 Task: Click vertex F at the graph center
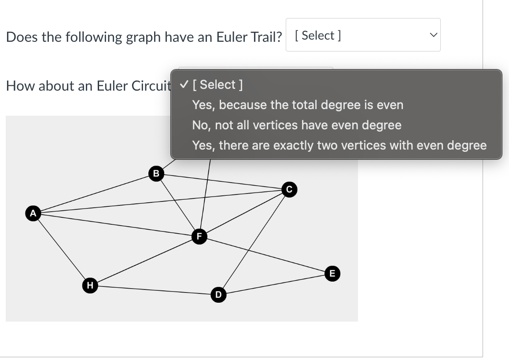(x=199, y=236)
